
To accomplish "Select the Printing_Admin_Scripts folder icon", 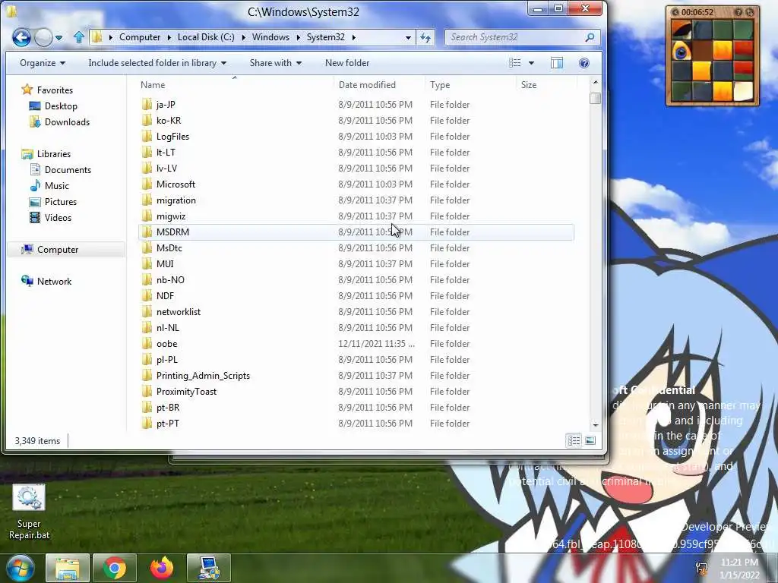I will [147, 375].
